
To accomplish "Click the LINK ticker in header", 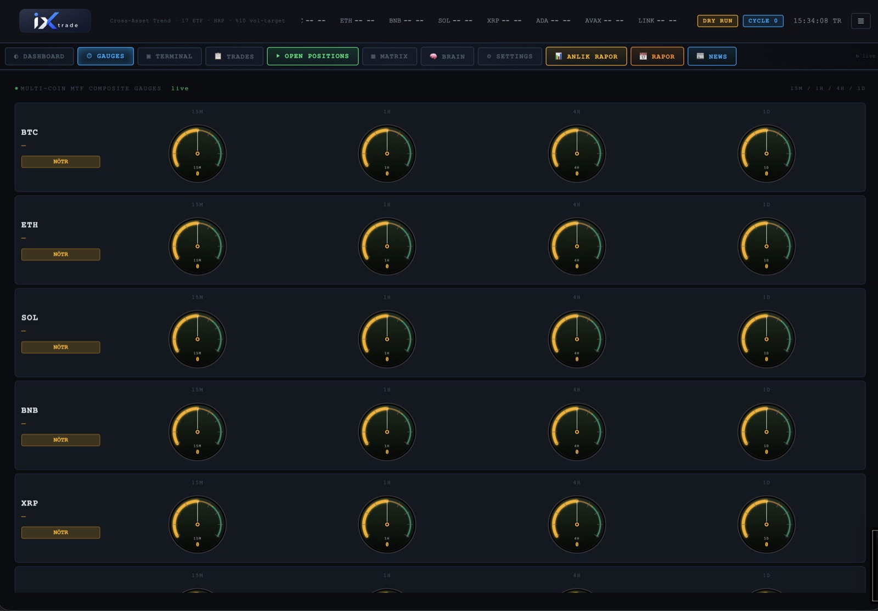I will [657, 21].
